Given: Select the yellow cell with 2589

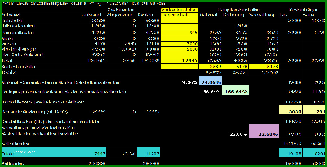Looking at the screenshot, I should (211, 67).
